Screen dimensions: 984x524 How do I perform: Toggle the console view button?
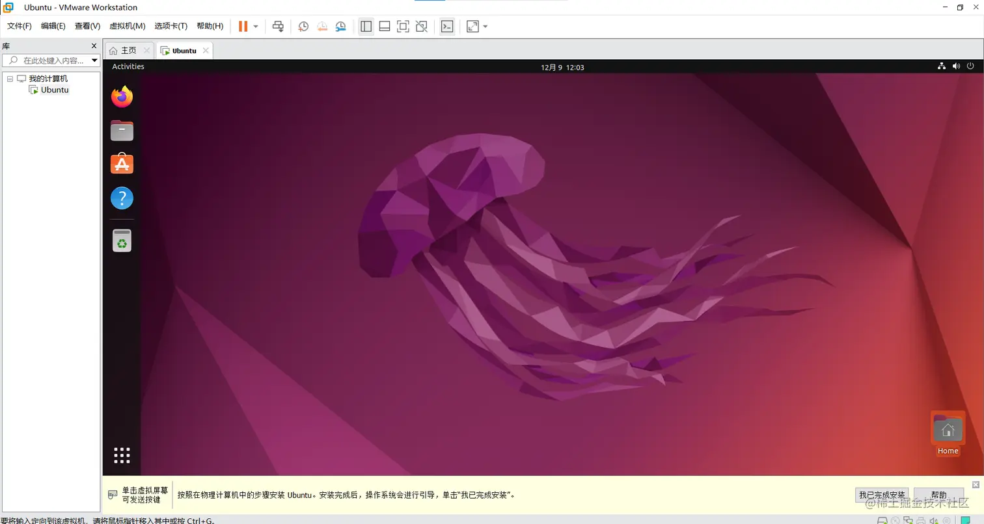click(x=447, y=27)
